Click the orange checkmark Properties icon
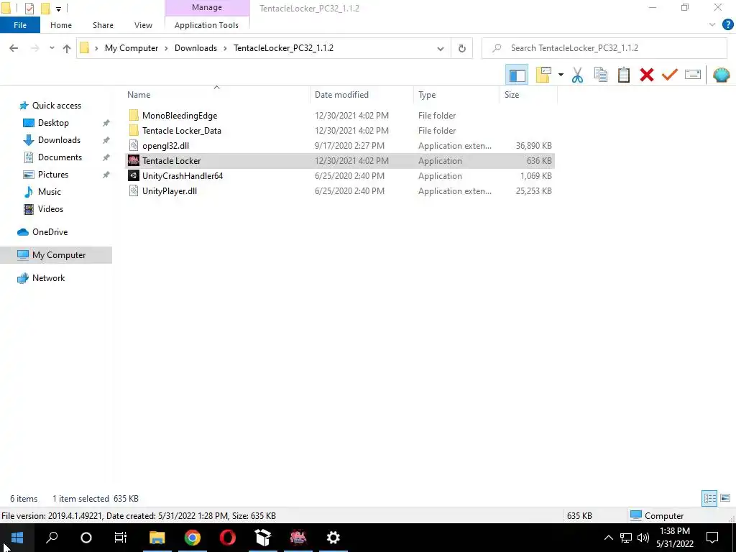 point(670,75)
